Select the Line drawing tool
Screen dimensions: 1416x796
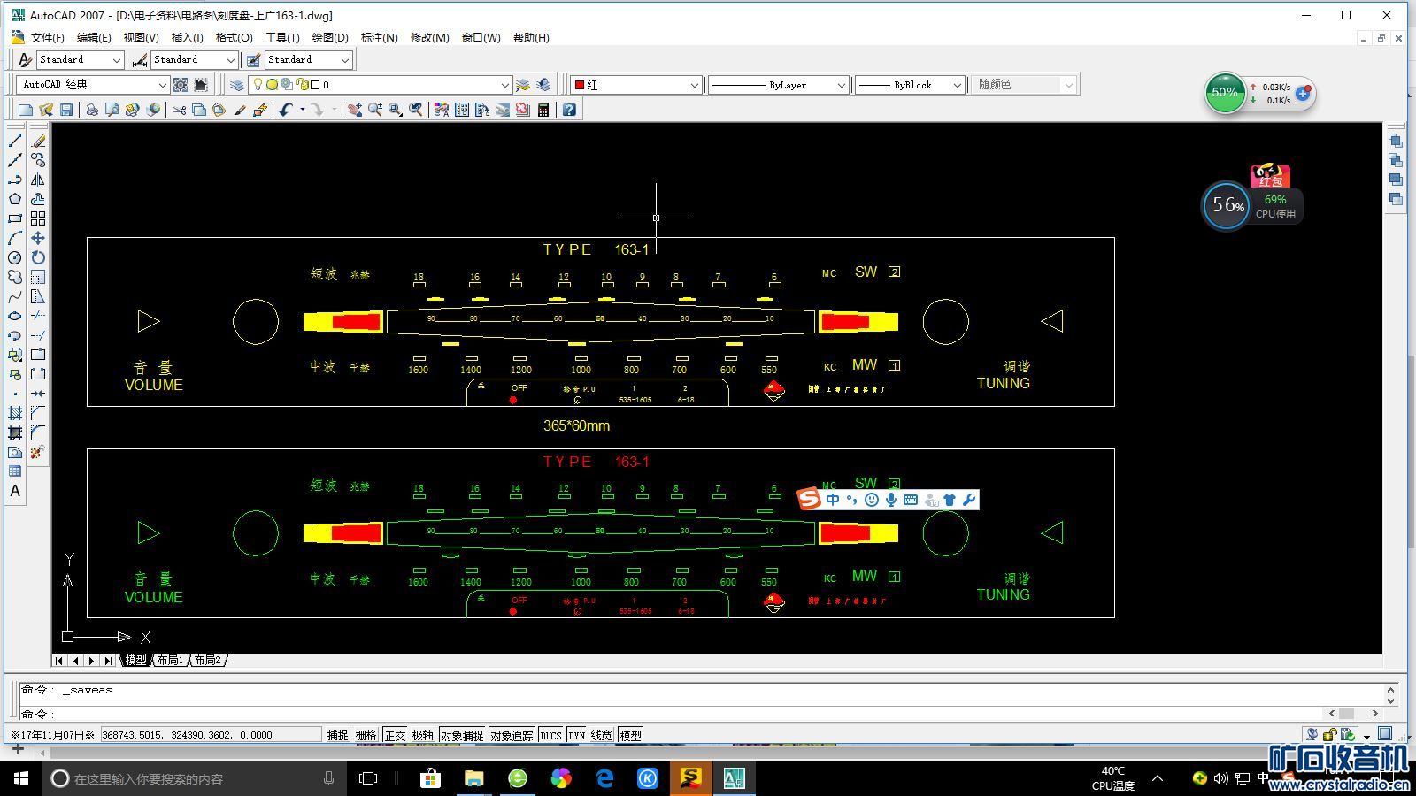click(x=15, y=141)
